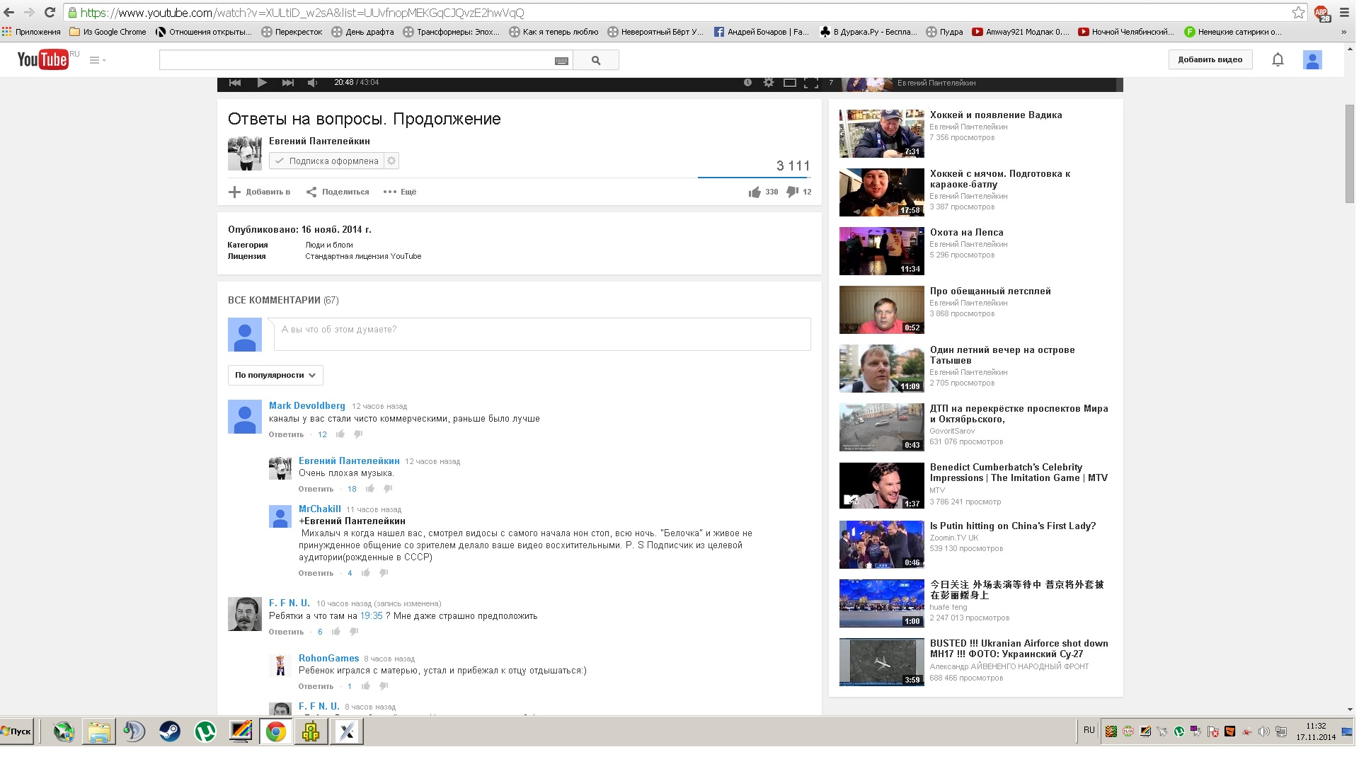1359x764 pixels.
Task: Toggle the 'Подписка оформлена' subscription button
Action: click(327, 161)
